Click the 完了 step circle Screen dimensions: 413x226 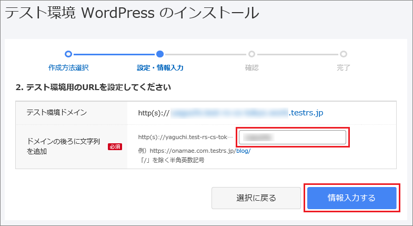(343, 54)
